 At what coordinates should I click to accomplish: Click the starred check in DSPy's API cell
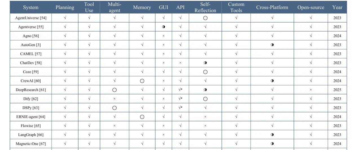pyautogui.click(x=180, y=108)
